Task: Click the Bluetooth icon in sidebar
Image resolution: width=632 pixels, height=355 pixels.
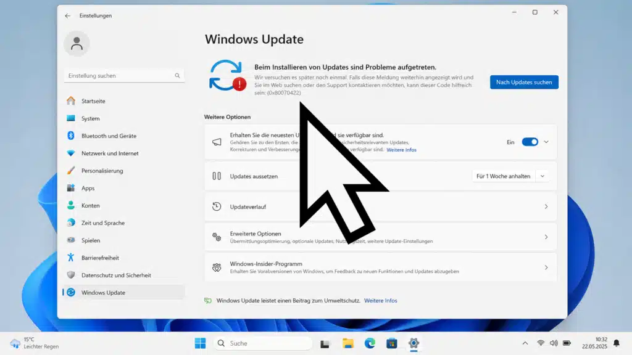Action: tap(71, 136)
